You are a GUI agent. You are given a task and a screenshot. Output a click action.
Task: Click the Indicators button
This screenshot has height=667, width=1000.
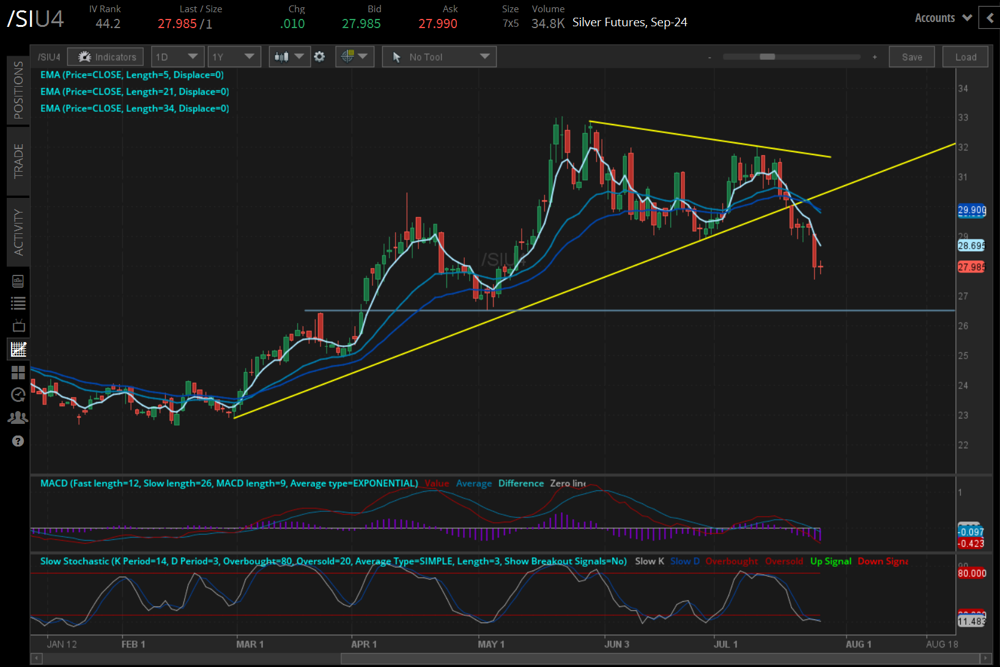coord(106,57)
